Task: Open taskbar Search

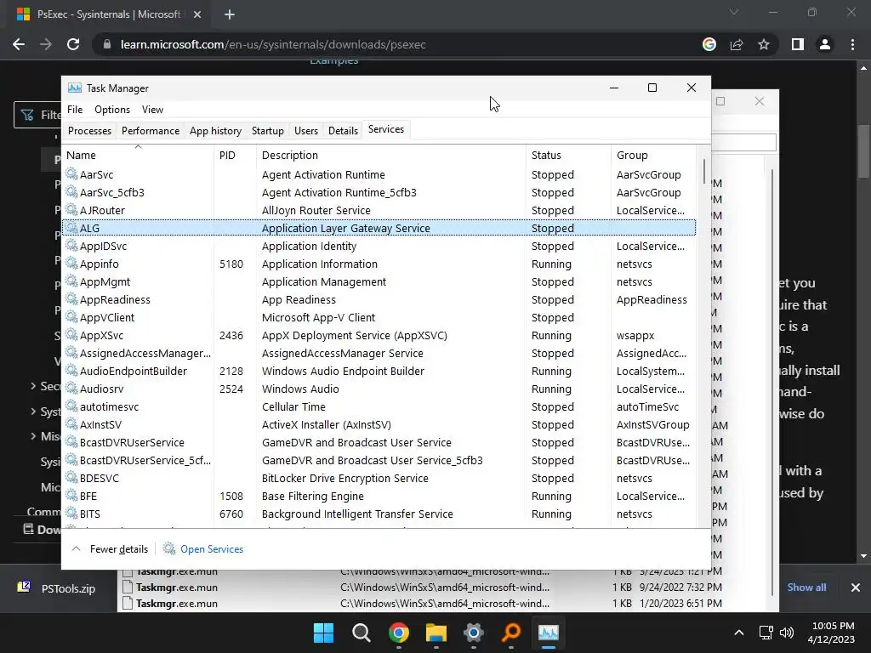Action: (x=361, y=633)
